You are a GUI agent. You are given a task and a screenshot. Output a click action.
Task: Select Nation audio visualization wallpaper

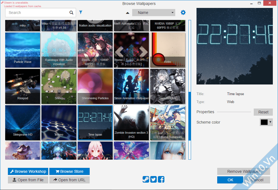click(x=95, y=26)
